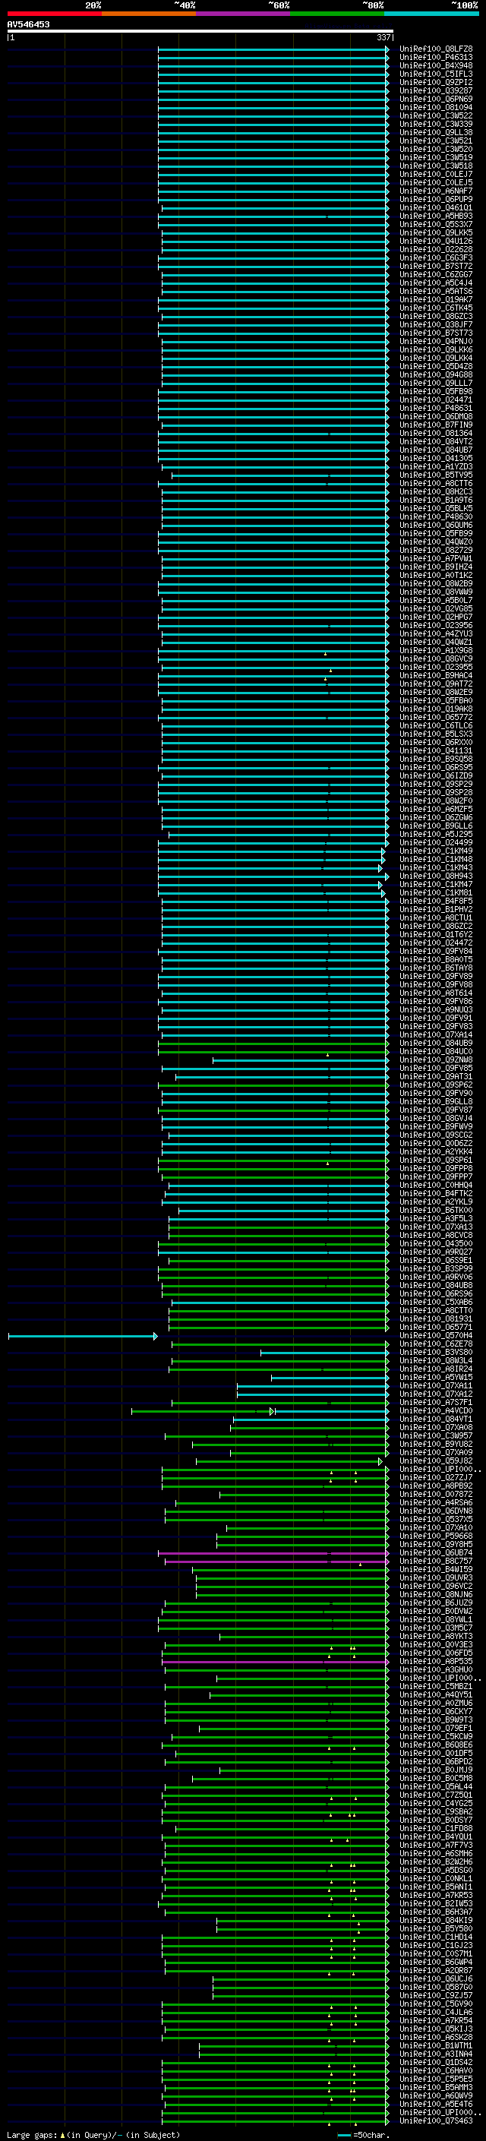Click the UniRef100_Q38JF7 label
The width and height of the screenshot is (486, 2141).
tap(436, 325)
